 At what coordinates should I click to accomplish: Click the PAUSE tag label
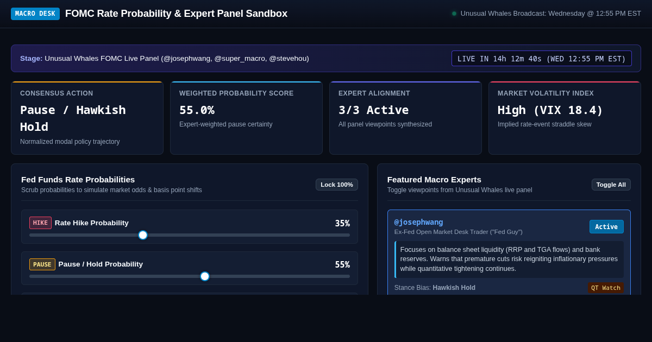point(42,264)
